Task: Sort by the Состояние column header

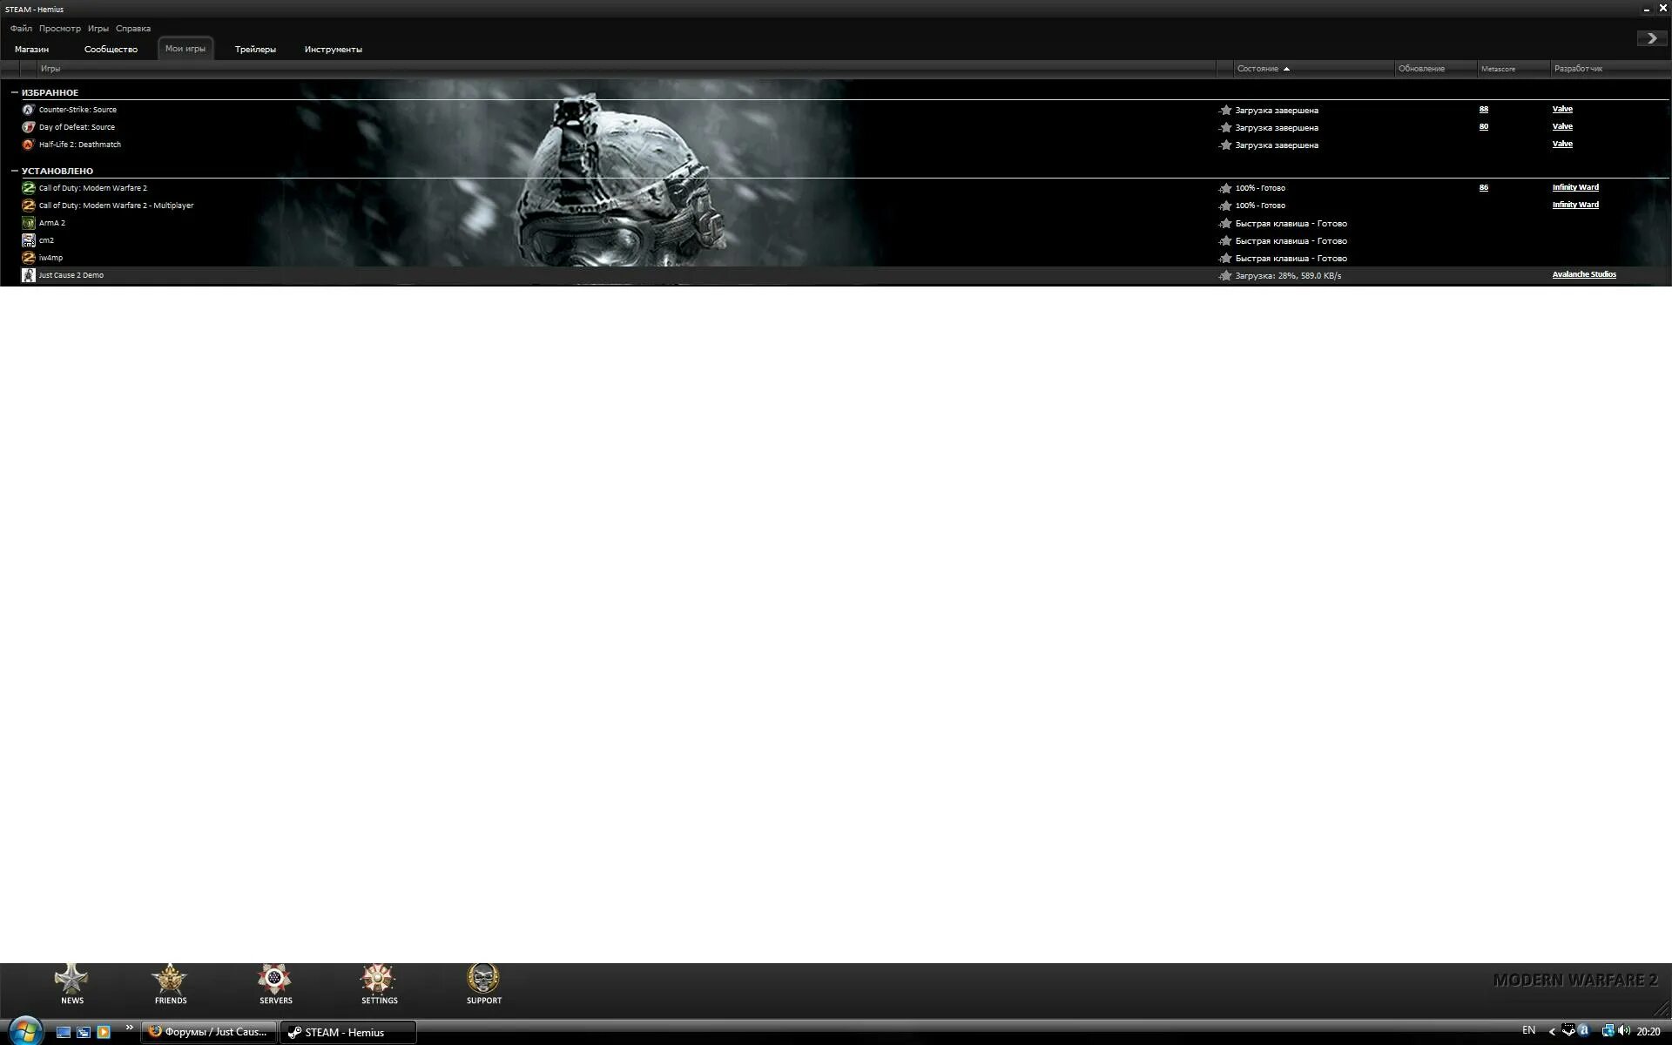Action: coord(1313,69)
